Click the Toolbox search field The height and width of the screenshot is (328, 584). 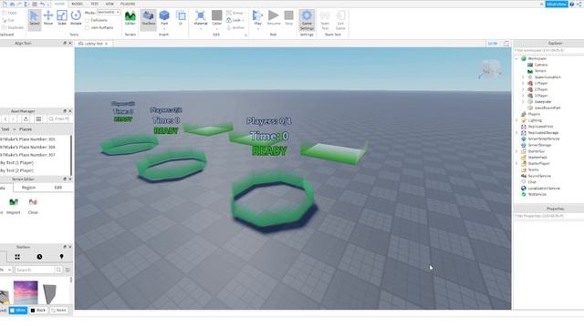(35, 270)
